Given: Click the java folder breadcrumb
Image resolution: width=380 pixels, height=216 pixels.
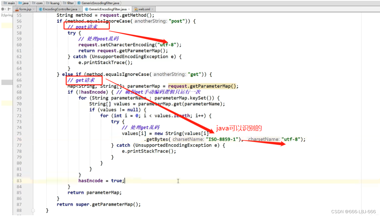Looking at the screenshot, I should tap(24, 3).
